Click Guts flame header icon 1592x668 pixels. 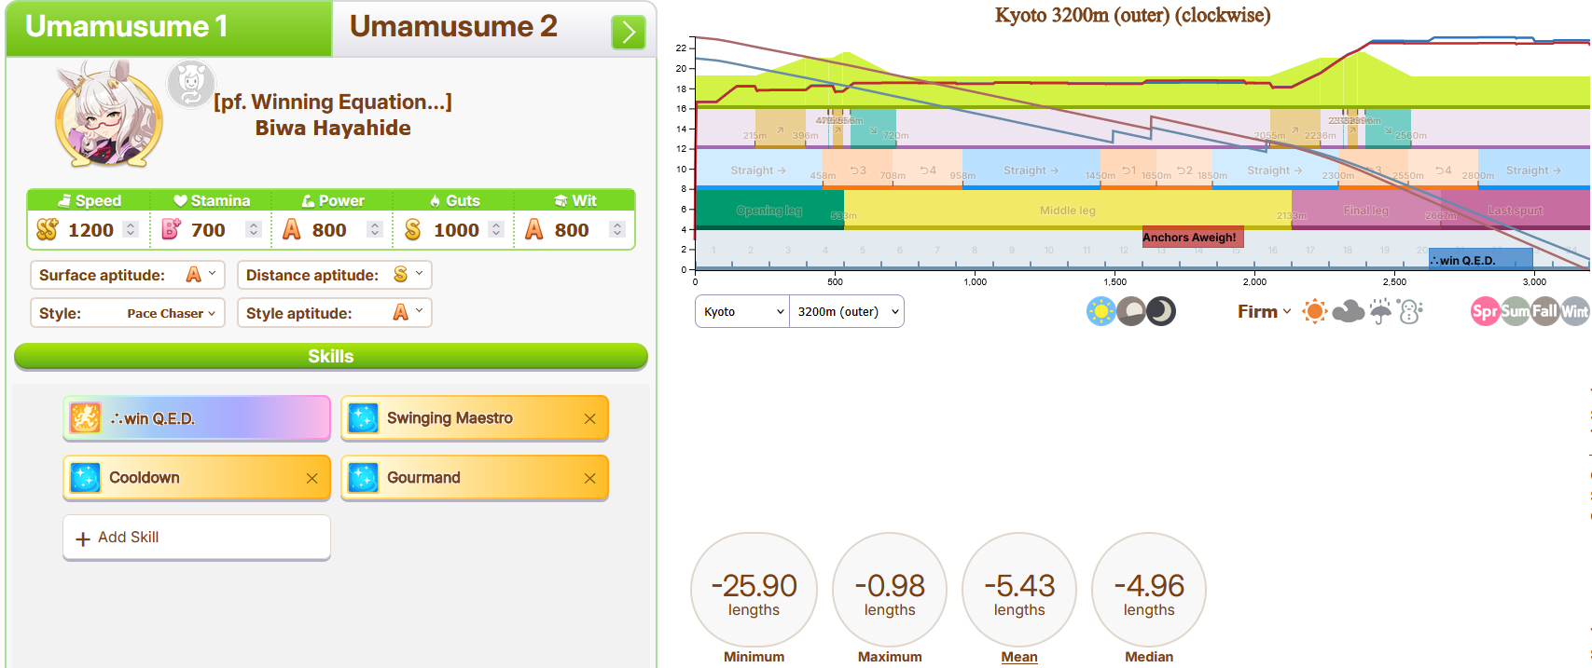435,200
